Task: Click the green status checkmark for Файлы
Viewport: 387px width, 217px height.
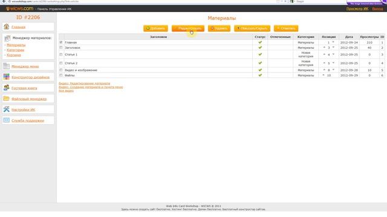Action: click(260, 75)
